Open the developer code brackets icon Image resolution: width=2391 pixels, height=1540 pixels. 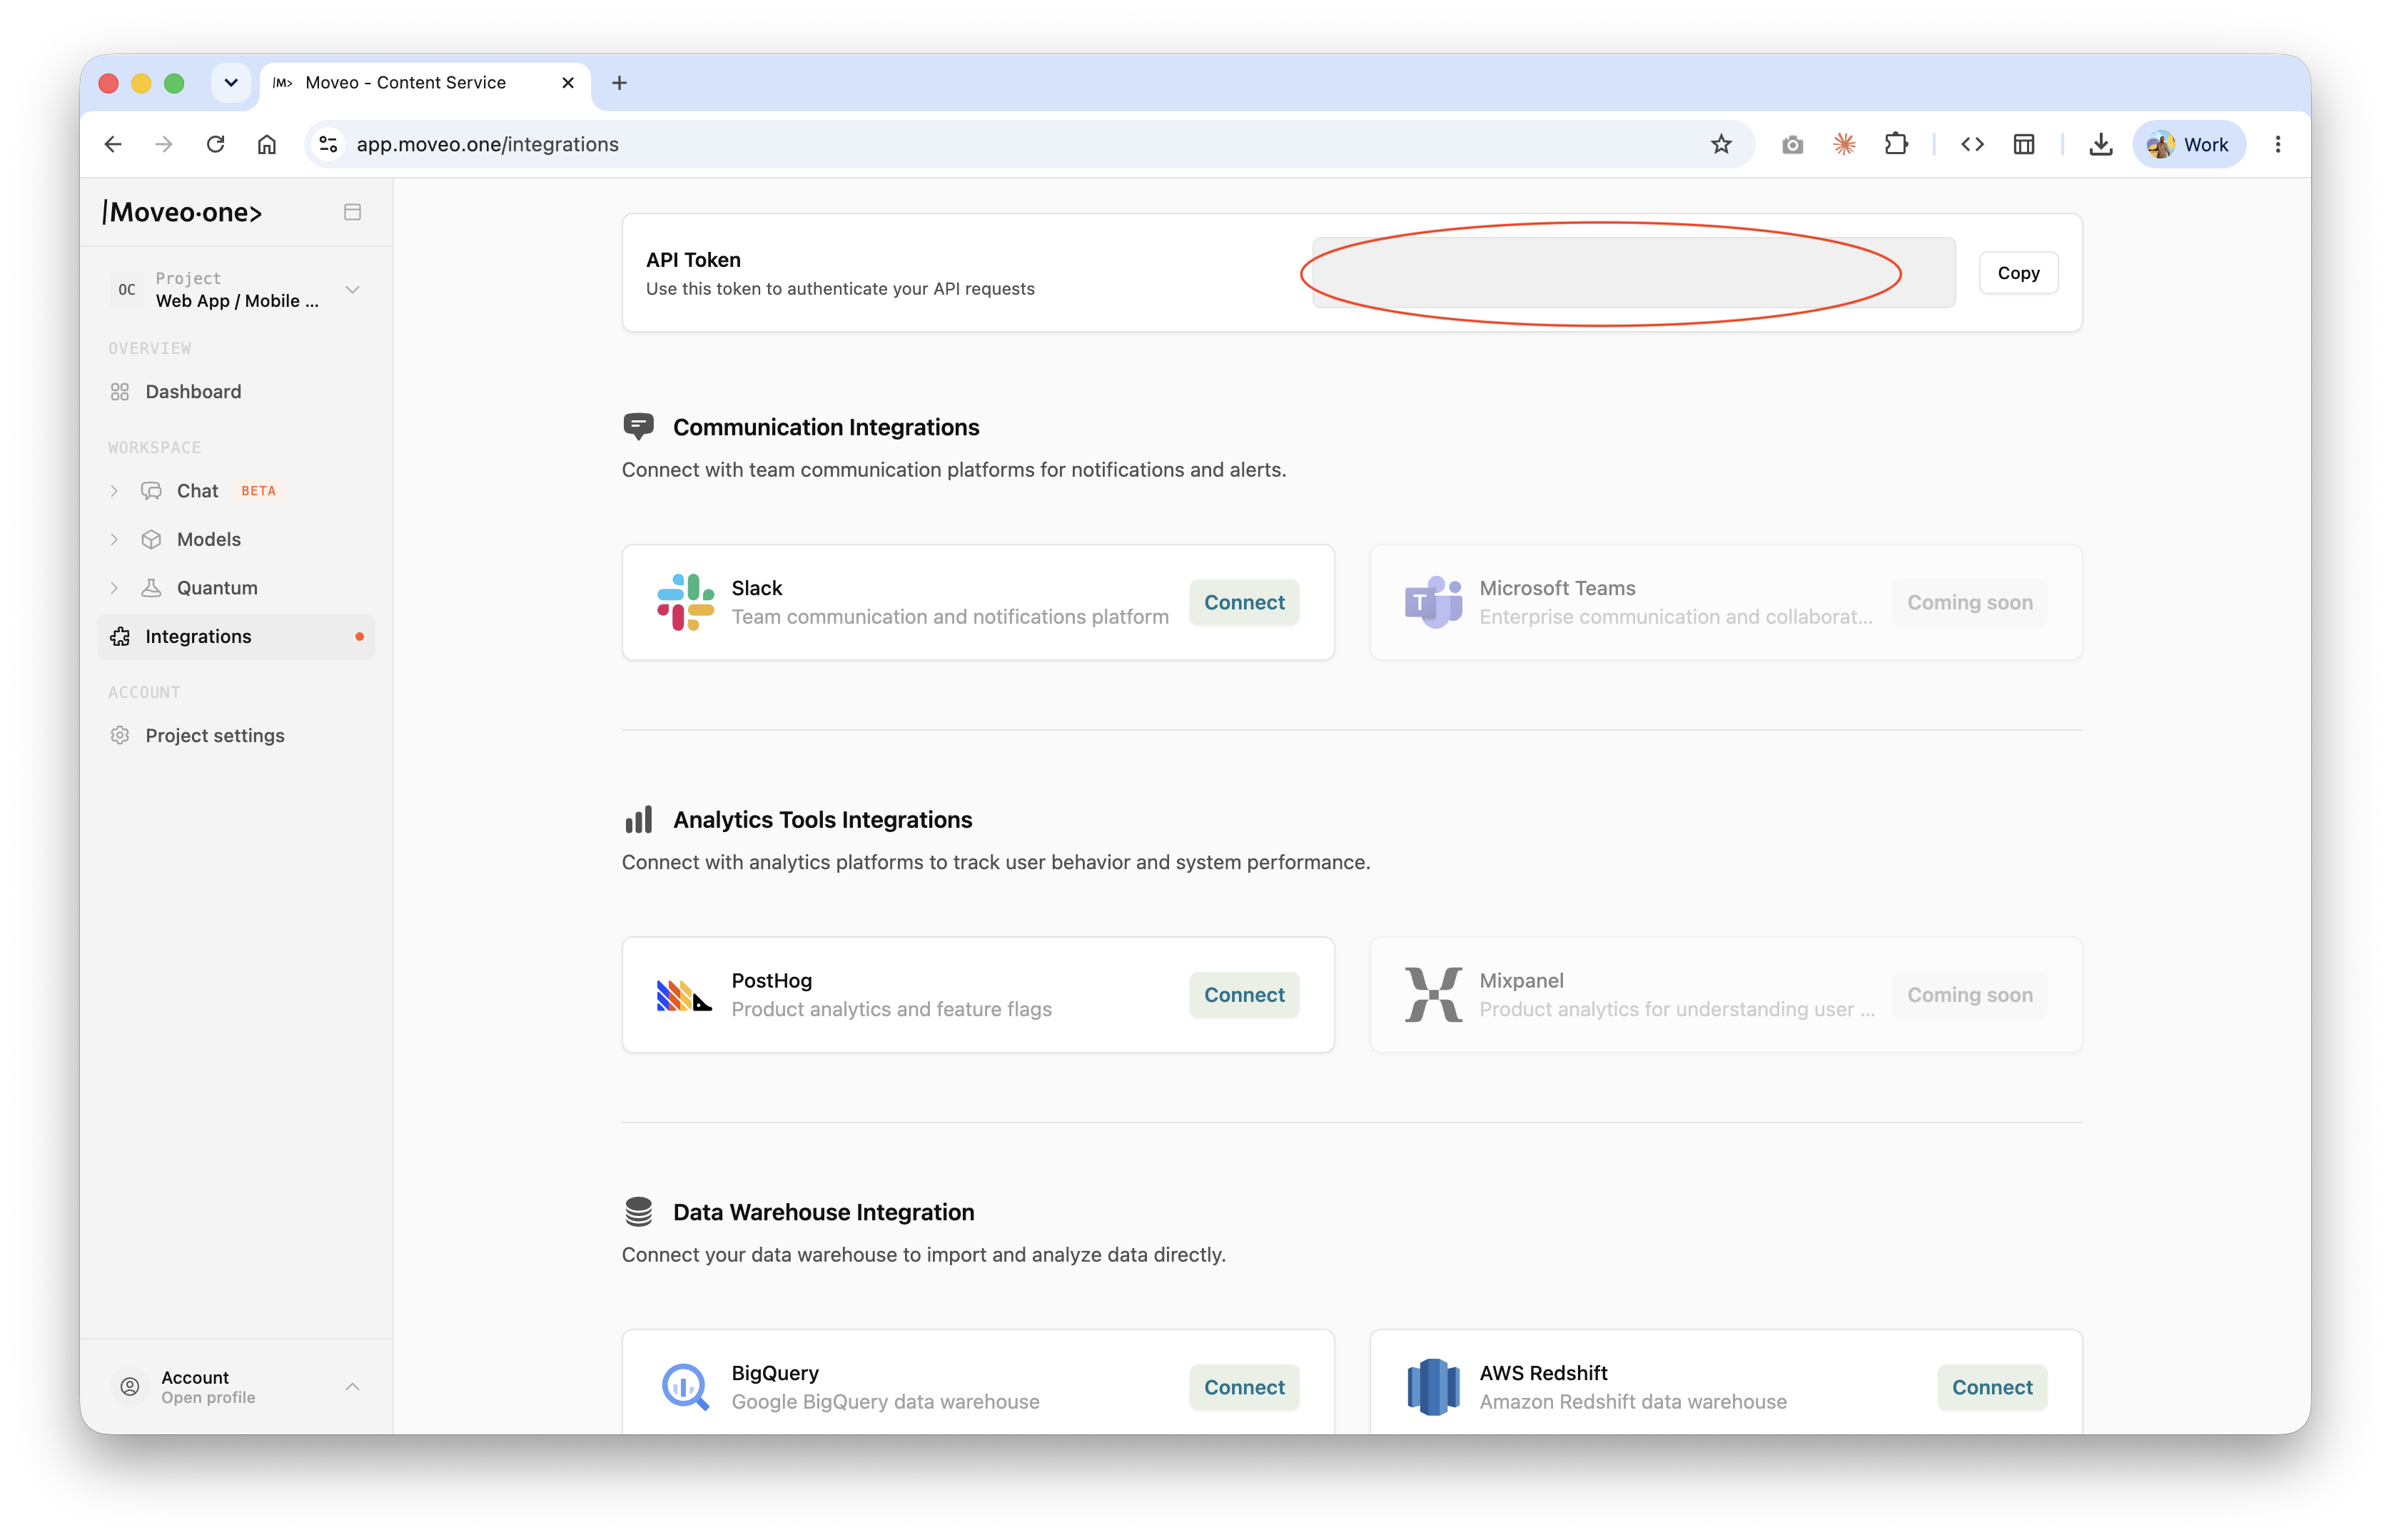1972,144
